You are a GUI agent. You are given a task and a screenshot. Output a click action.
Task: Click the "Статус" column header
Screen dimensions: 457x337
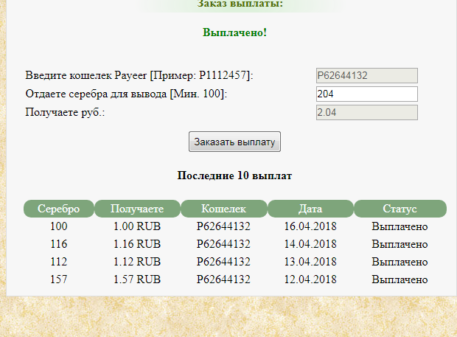click(x=400, y=209)
